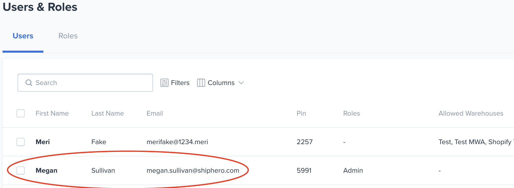514x188 pixels.
Task: Open the Users tab
Action: 23,36
